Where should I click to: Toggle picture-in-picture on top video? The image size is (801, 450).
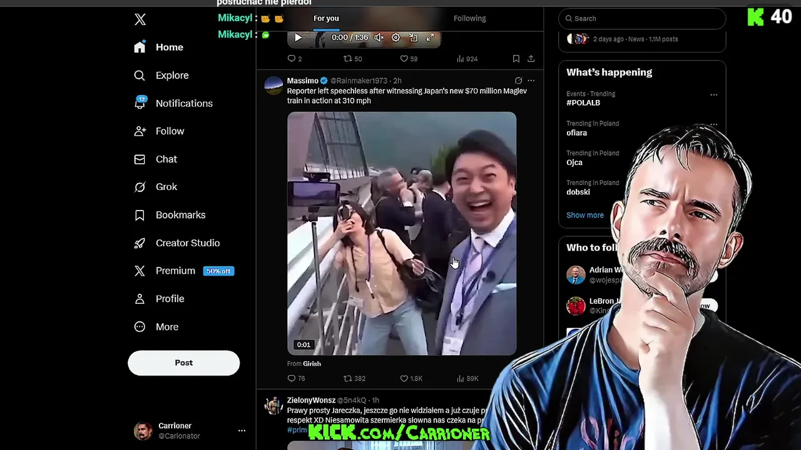click(413, 37)
